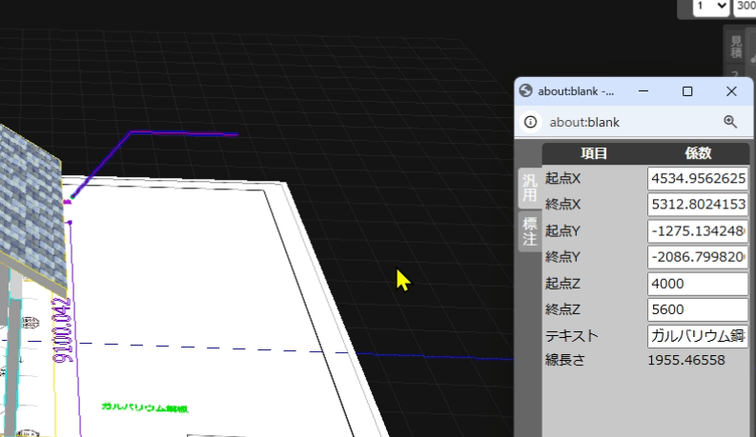Edit the テキスト field with ガルバリウム

pos(697,336)
